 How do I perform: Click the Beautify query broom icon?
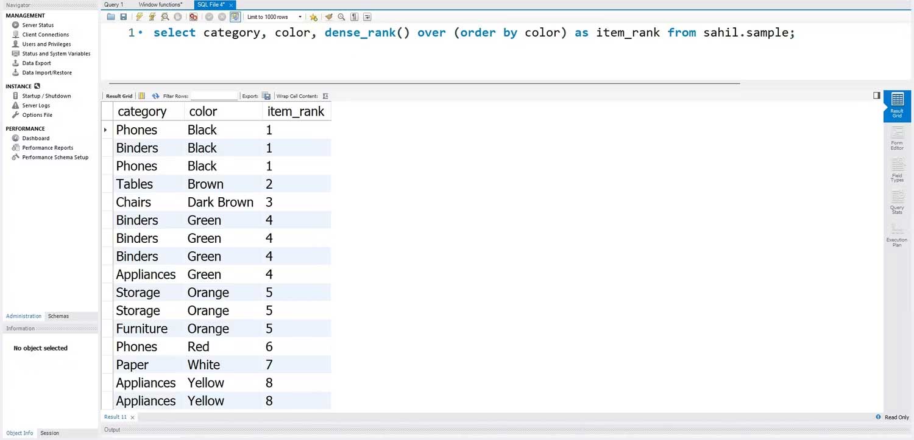(x=328, y=17)
